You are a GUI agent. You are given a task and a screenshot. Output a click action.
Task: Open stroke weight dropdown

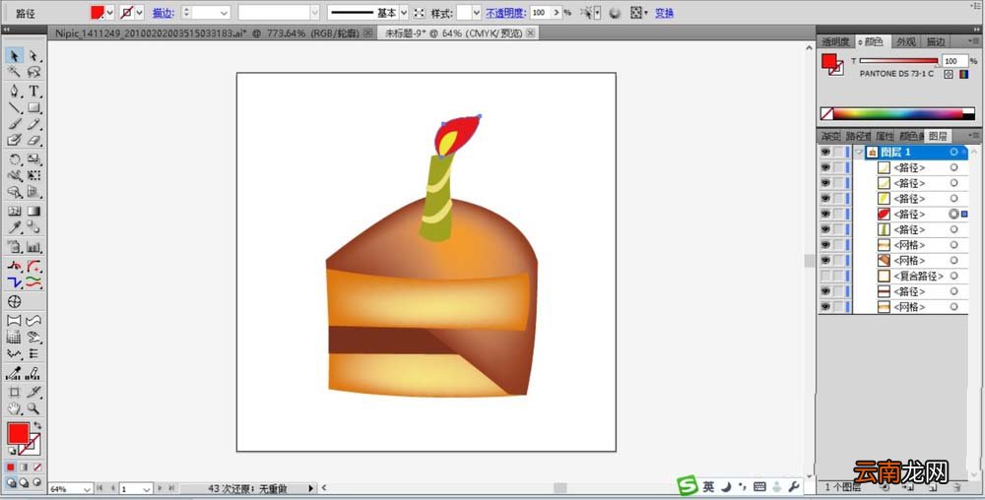coord(225,13)
